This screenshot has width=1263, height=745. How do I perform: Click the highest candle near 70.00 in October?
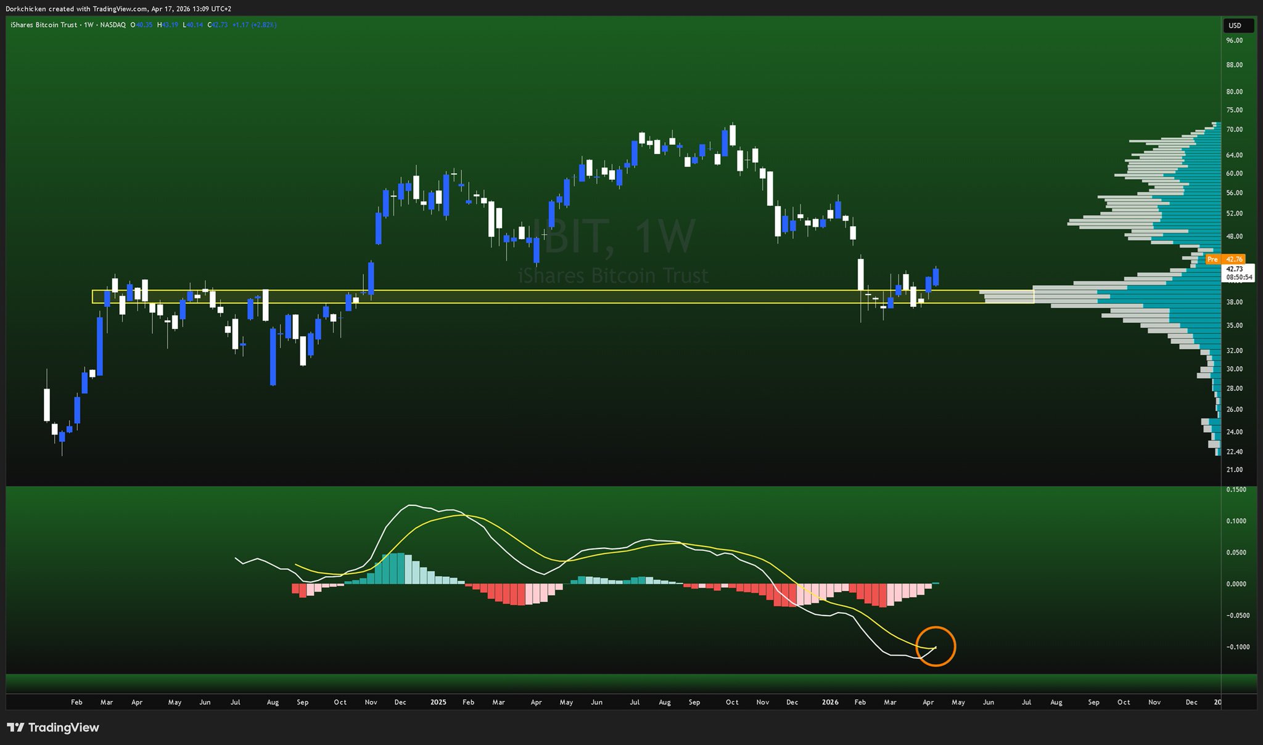pyautogui.click(x=732, y=135)
